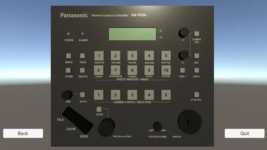
Task: Click the F1 rotary knob
Action: 183,32
